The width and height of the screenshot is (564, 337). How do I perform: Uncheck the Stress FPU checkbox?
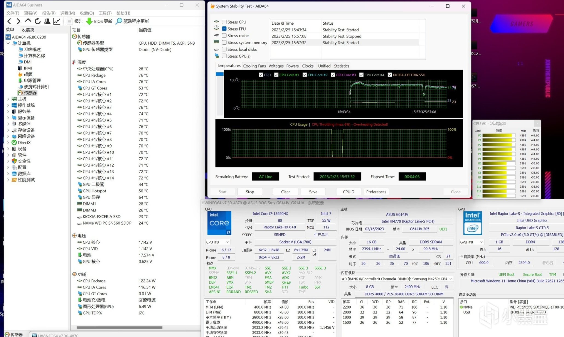(224, 29)
